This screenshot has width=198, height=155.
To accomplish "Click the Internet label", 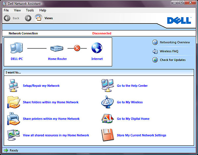I will [97, 59].
